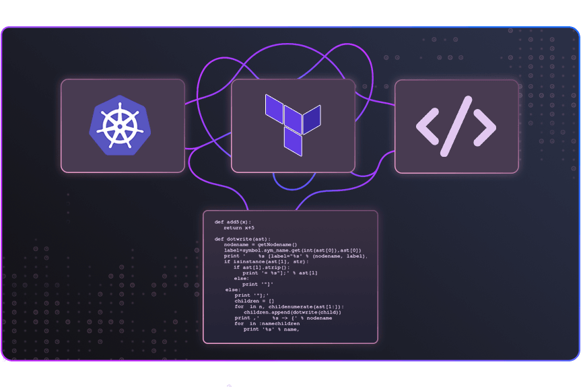
Task: Click the "children = []" line
Action: [x=254, y=301]
